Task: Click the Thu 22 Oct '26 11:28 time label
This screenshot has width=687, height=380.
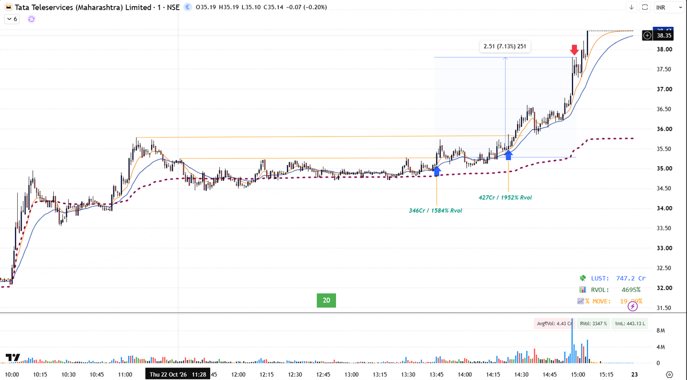Action: [177, 374]
